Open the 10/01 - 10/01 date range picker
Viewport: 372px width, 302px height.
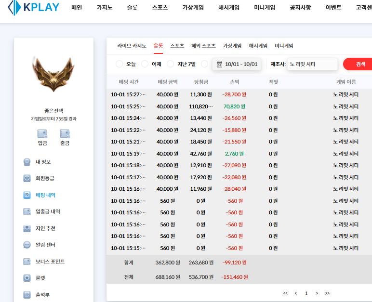point(241,64)
